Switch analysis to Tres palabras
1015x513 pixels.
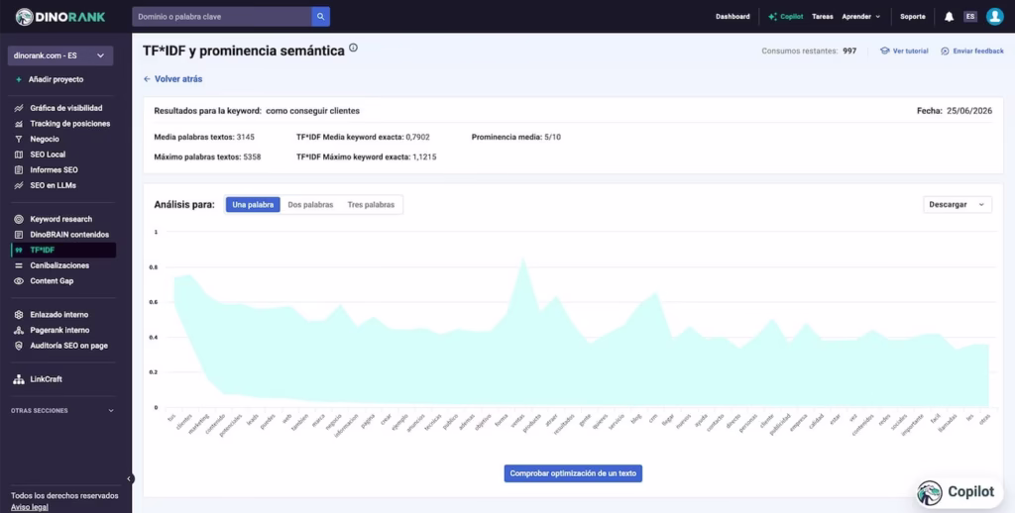pos(371,204)
